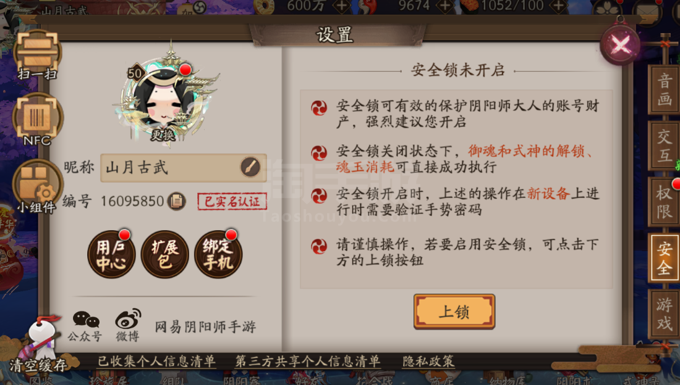Open the 扫一扫 scan icon
This screenshot has width=680, height=385.
pyautogui.click(x=37, y=56)
